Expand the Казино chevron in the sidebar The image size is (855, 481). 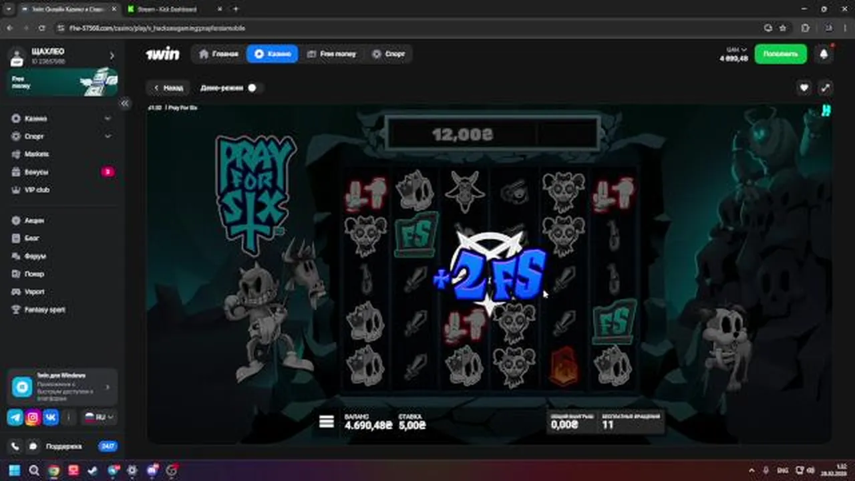(x=108, y=118)
